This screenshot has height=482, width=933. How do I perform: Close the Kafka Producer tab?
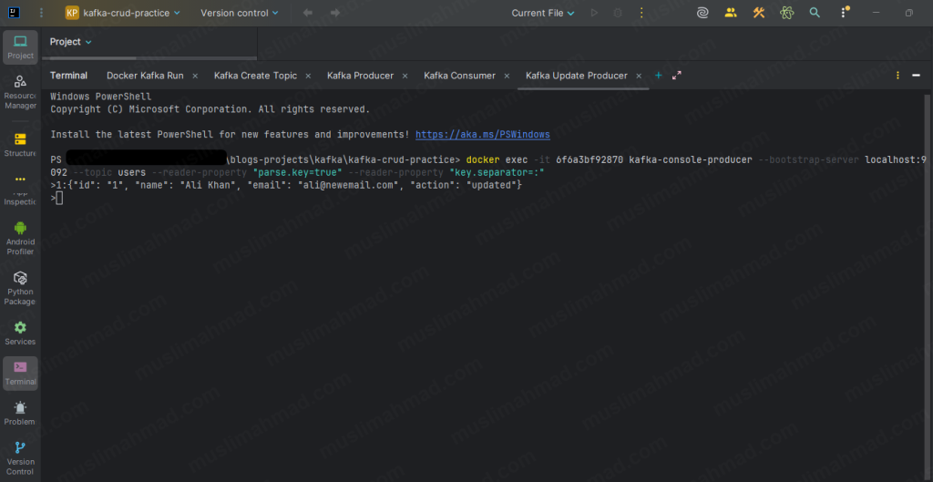pos(405,77)
